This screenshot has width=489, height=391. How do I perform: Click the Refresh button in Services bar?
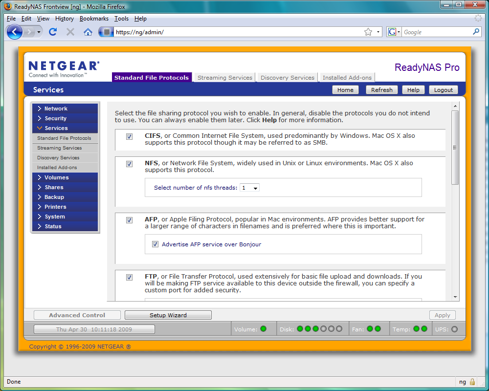pos(382,90)
